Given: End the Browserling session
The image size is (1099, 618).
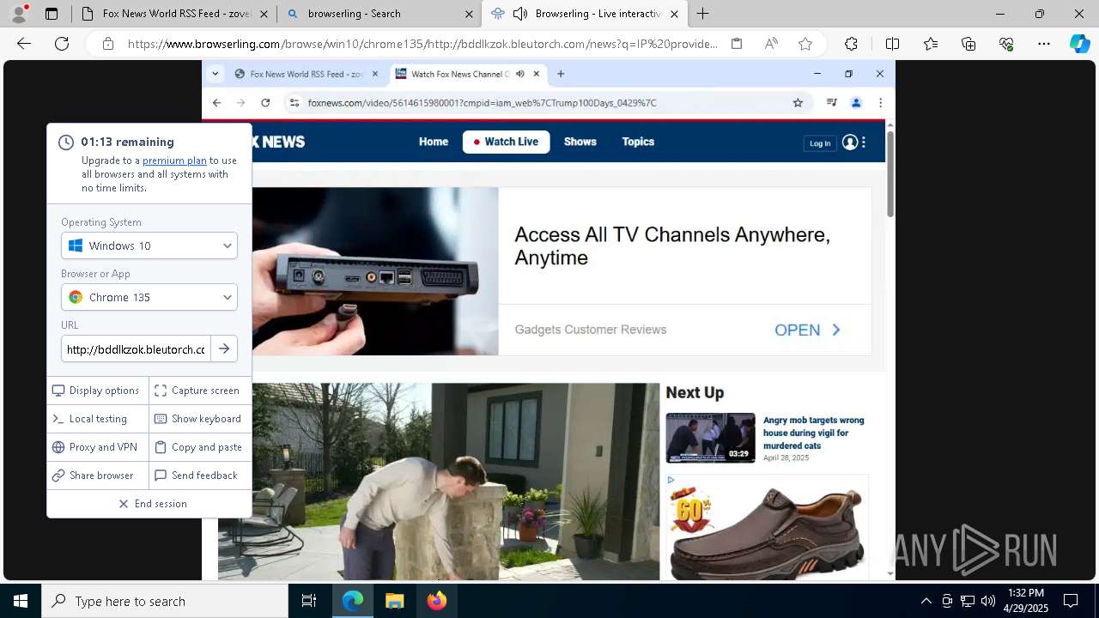Looking at the screenshot, I should click(153, 504).
